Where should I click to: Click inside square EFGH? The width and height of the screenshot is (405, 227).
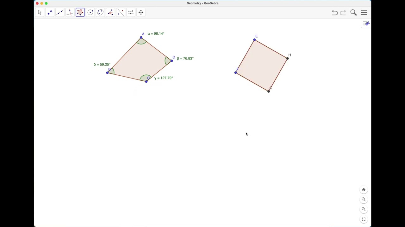(261, 66)
